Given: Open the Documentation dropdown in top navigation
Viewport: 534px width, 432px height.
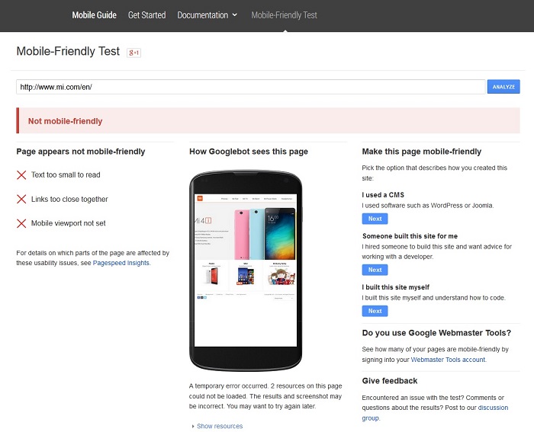Looking at the screenshot, I should click(x=207, y=15).
